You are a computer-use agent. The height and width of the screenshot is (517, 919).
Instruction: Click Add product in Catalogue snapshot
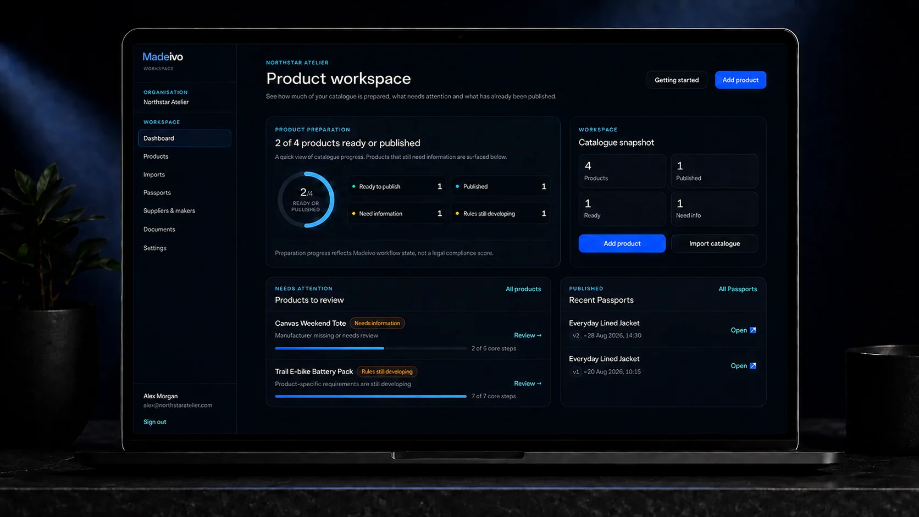(622, 243)
